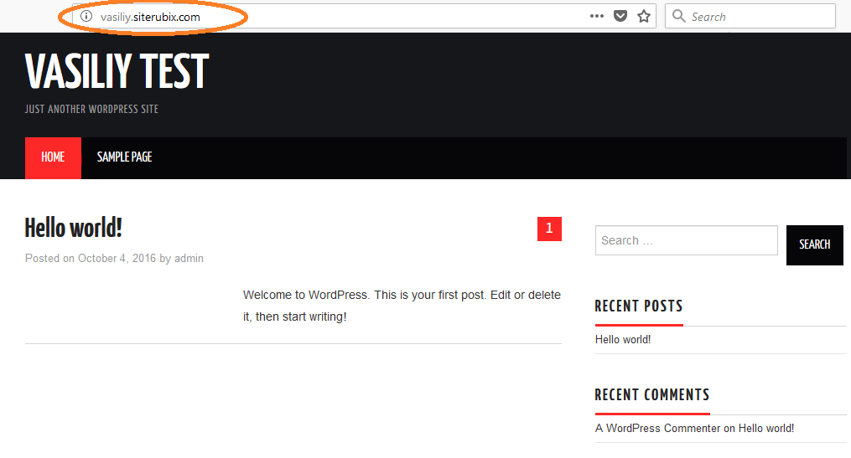
Task: Open the SAMPLE PAGE menu item
Action: (124, 157)
